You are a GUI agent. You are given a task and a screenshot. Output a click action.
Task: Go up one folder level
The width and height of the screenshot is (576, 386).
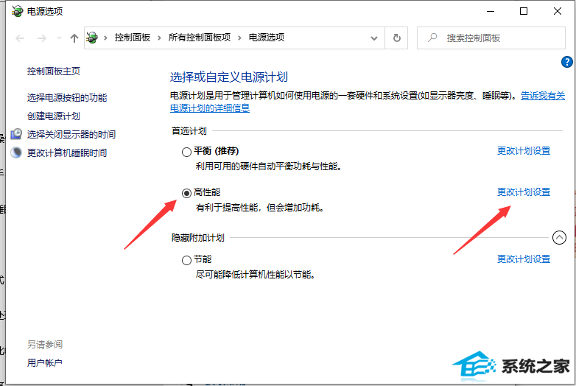[x=74, y=38]
